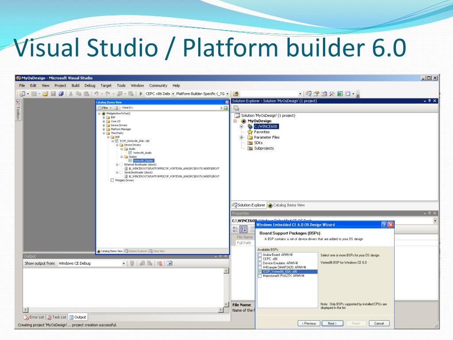Click the Start Page green arrow icon
The height and width of the screenshot is (340, 453).
[340, 94]
